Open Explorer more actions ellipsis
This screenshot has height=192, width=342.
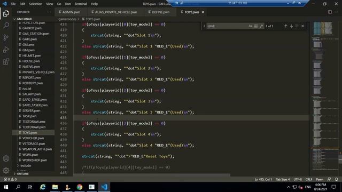49,12
